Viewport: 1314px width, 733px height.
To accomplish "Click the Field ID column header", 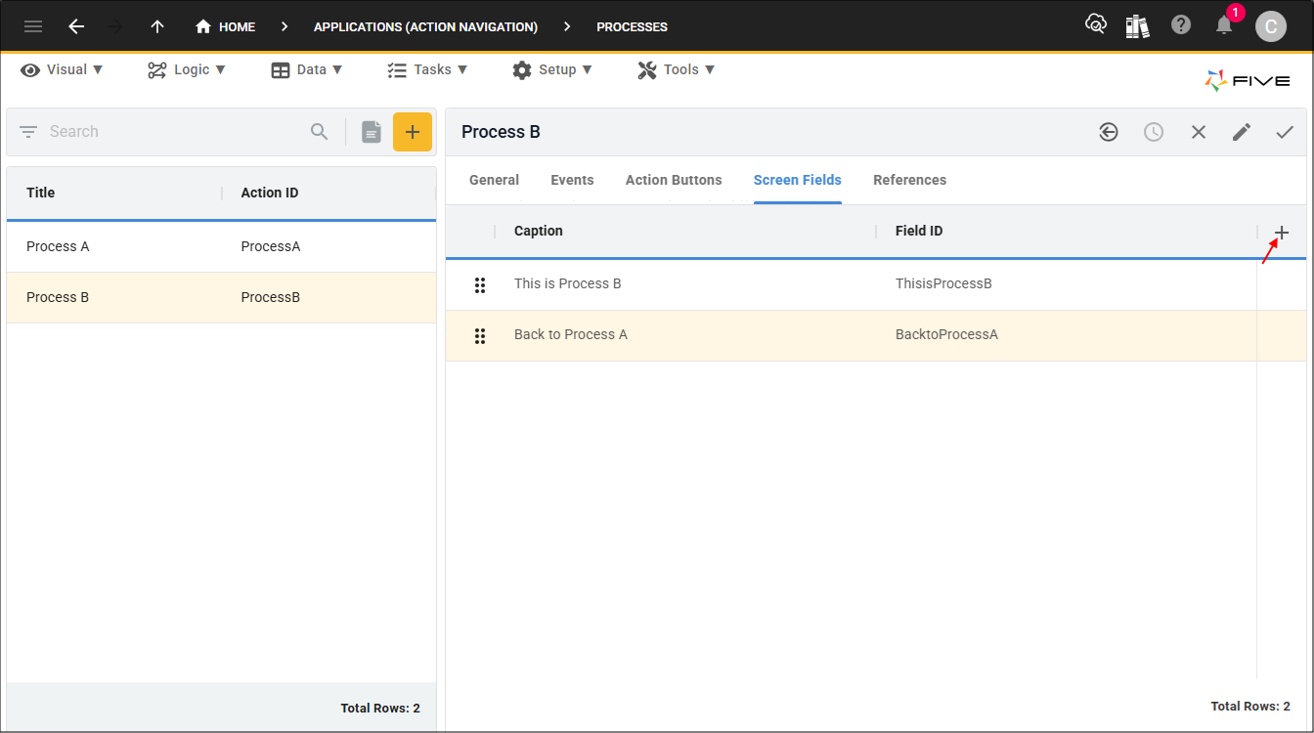I will [919, 231].
